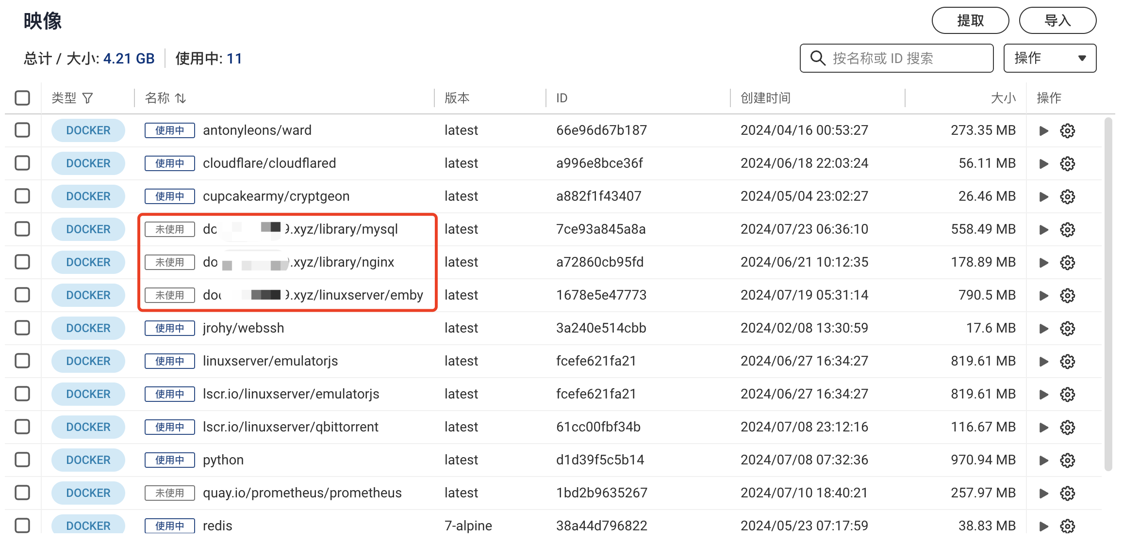Check the library/nginx row checkbox
1123x541 pixels.
coord(22,262)
